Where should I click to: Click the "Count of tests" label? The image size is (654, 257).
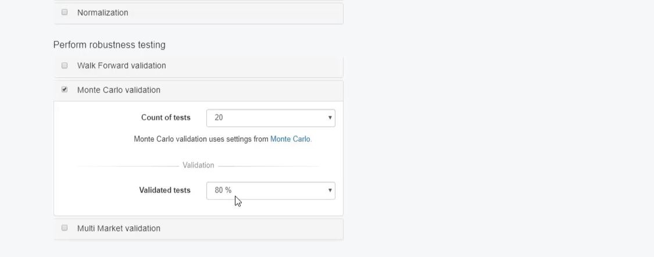[166, 117]
